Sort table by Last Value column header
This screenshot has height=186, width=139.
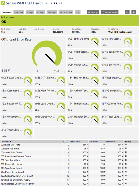pyautogui.click(x=75, y=142)
